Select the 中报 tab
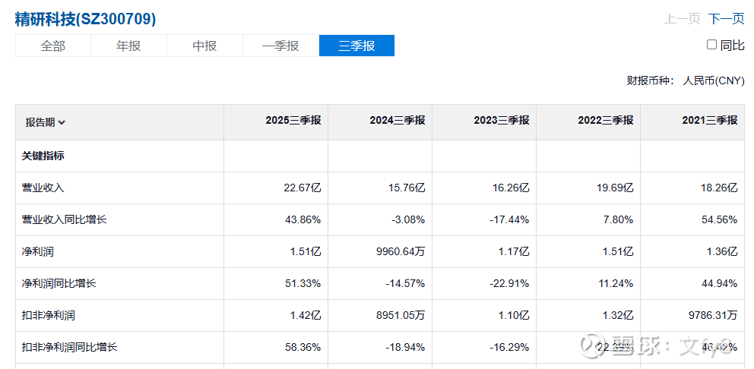 (204, 46)
